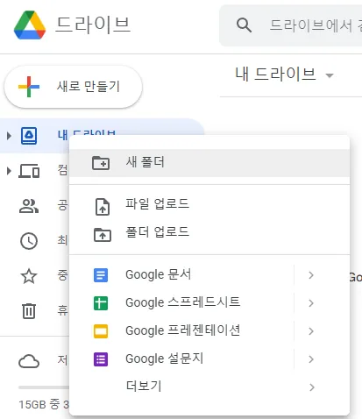
Task: Select the My Drive sidebar icon
Action: [x=29, y=136]
